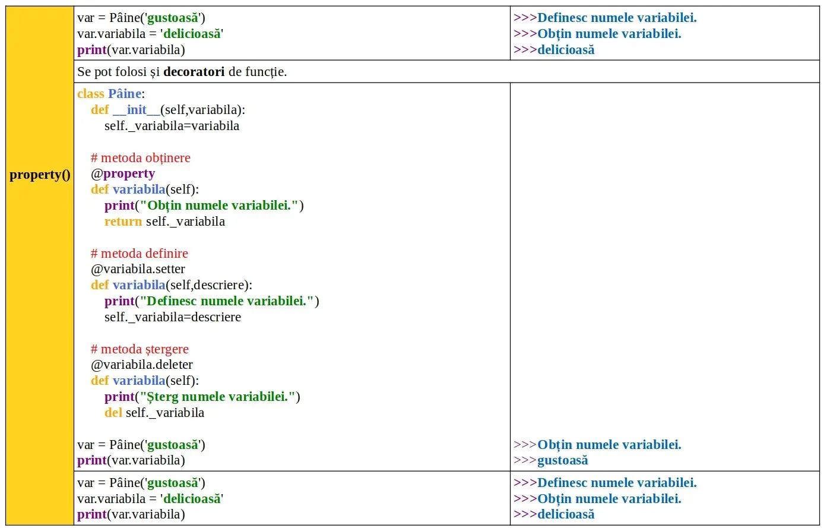
Task: Click 'def variabila(self,descriere):' setter definition
Action: pyautogui.click(x=172, y=285)
